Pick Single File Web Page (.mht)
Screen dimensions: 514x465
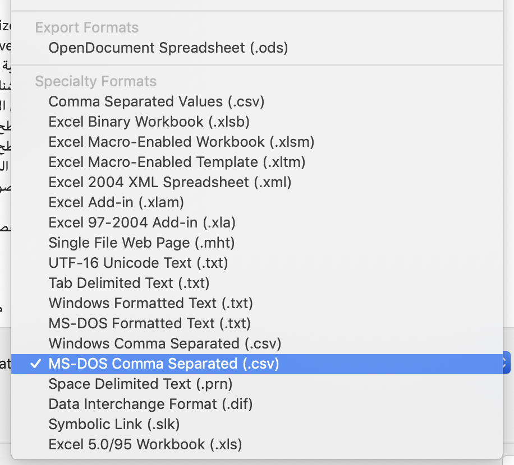click(141, 243)
